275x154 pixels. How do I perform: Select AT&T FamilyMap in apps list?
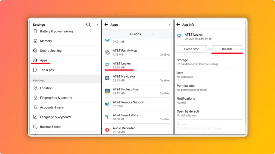pyautogui.click(x=137, y=52)
